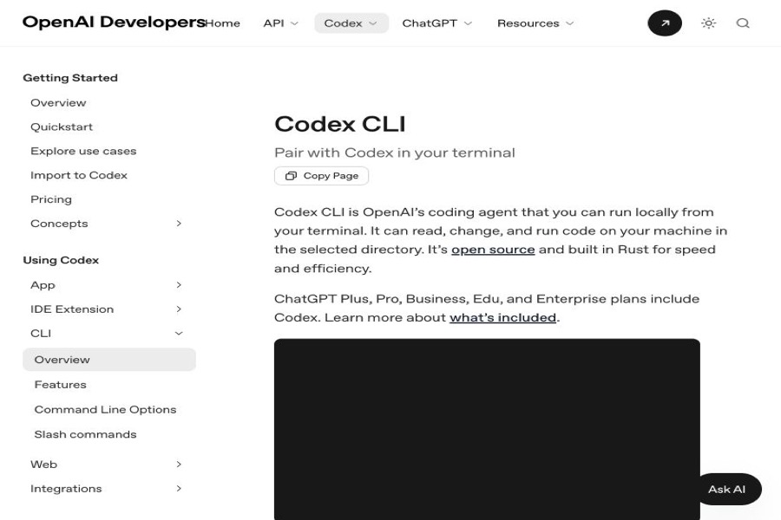Open Getting Started Overview page
The width and height of the screenshot is (781, 520).
[58, 103]
